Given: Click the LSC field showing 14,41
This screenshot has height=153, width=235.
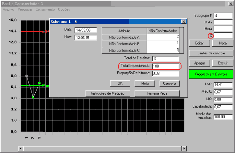Looking at the screenshot, I should (x=223, y=85).
